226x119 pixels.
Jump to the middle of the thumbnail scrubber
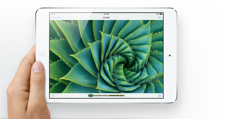[x=106, y=95]
